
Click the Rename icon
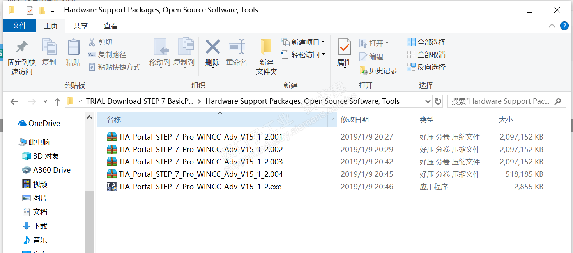(237, 48)
